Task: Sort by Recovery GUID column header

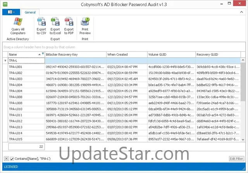Action: 218,55
